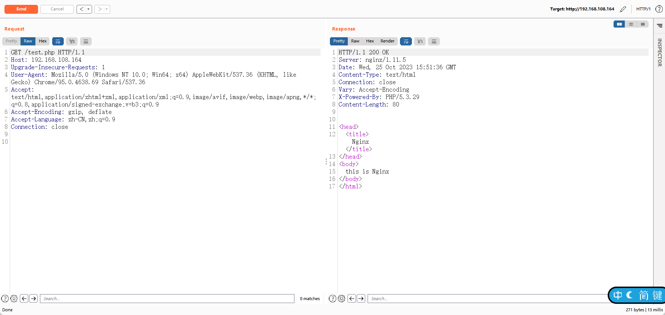Focus the Response search input field
The image size is (665, 315).
point(488,299)
